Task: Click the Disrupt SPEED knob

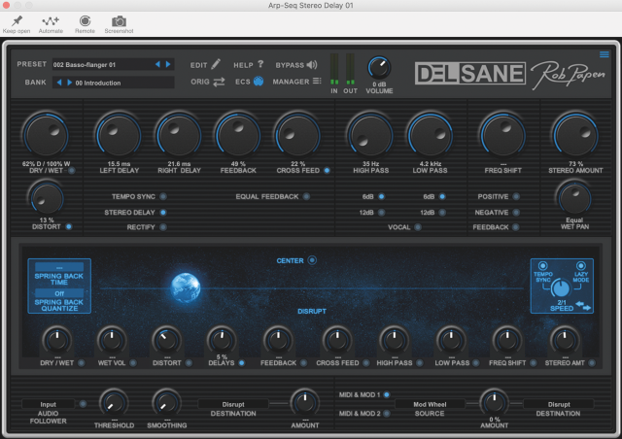Action: [x=561, y=288]
